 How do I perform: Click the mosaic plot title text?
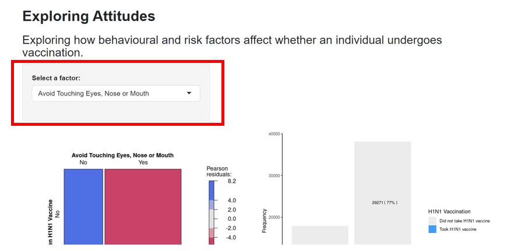pyautogui.click(x=122, y=155)
